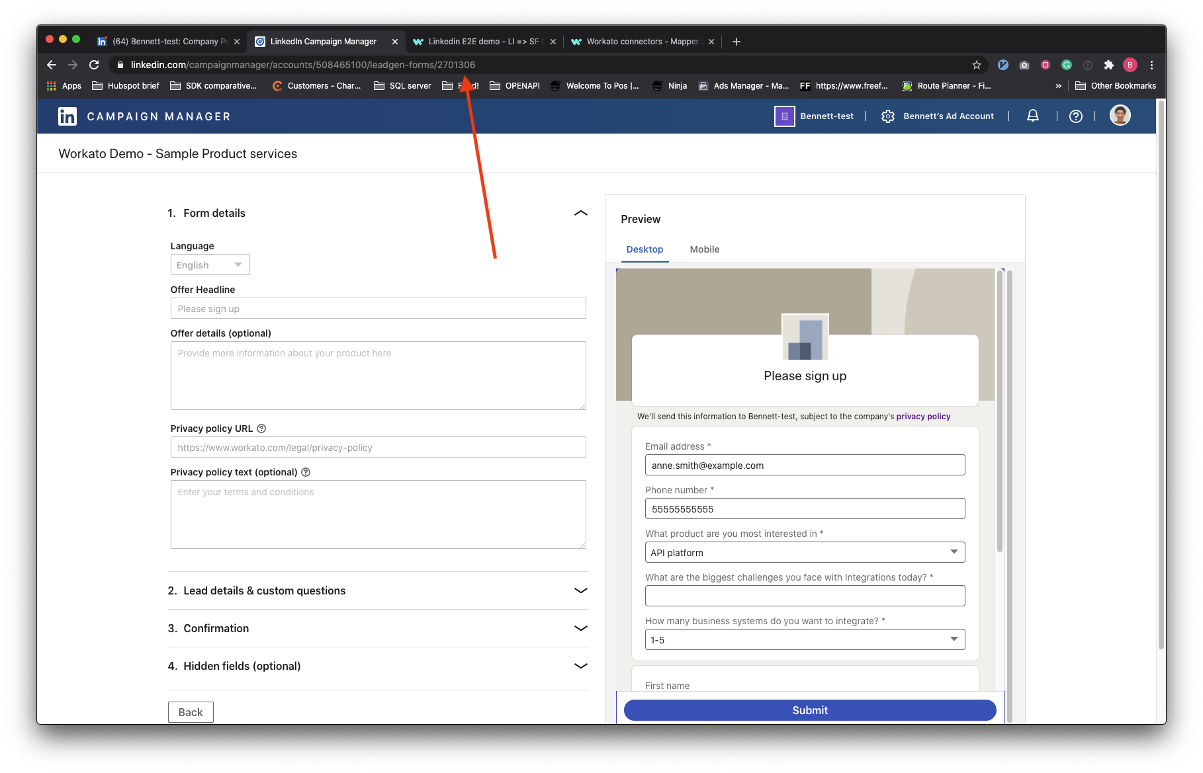
Task: Open the privacy policy link in the preview
Action: click(x=922, y=417)
